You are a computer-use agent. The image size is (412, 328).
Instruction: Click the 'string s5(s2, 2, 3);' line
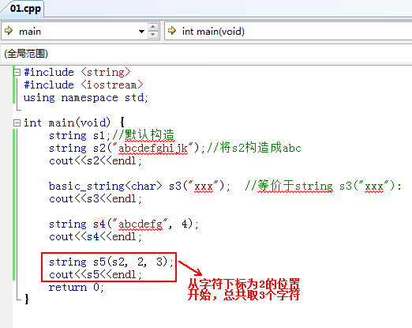click(111, 262)
